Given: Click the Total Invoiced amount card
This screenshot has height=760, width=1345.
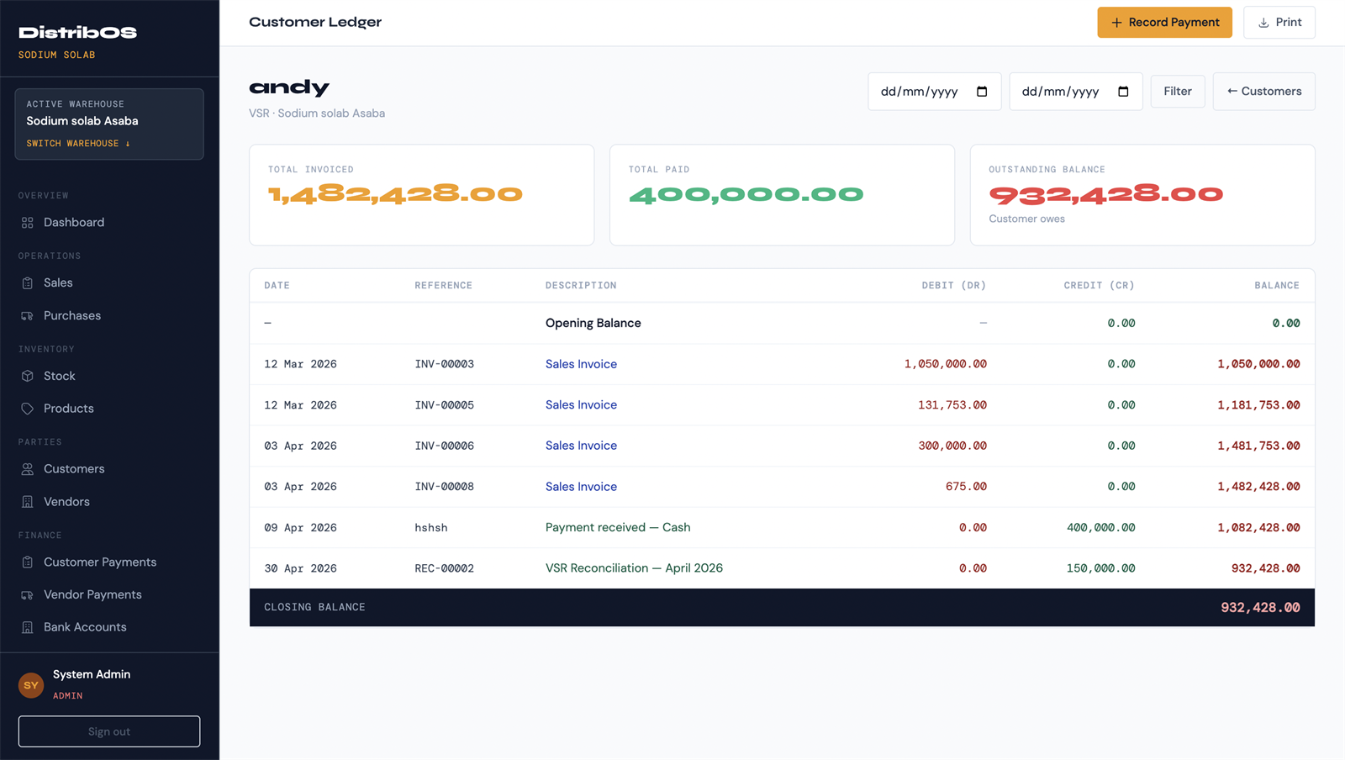Looking at the screenshot, I should [x=422, y=195].
